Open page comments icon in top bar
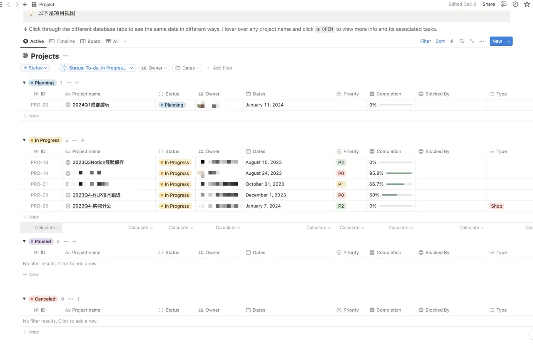 (x=503, y=4)
